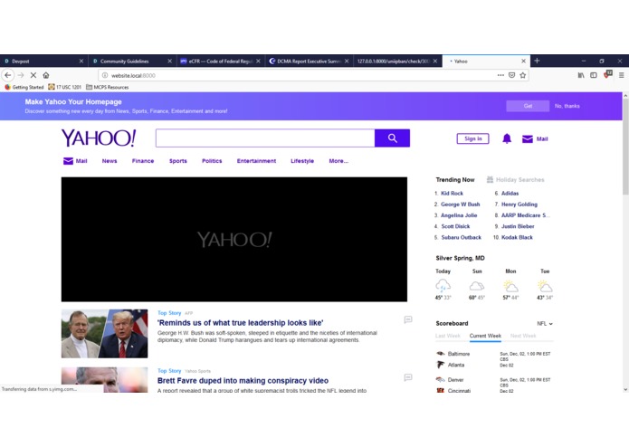
Task: Open the shield extension icon with badge
Action: click(607, 74)
